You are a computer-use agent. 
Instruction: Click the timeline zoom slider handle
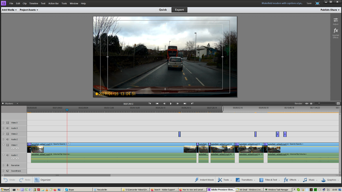[x=319, y=103]
